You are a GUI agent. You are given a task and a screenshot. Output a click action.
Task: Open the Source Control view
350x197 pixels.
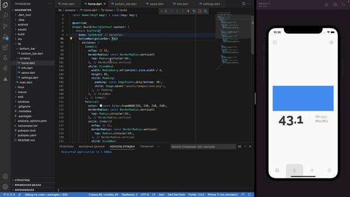click(x=5, y=26)
